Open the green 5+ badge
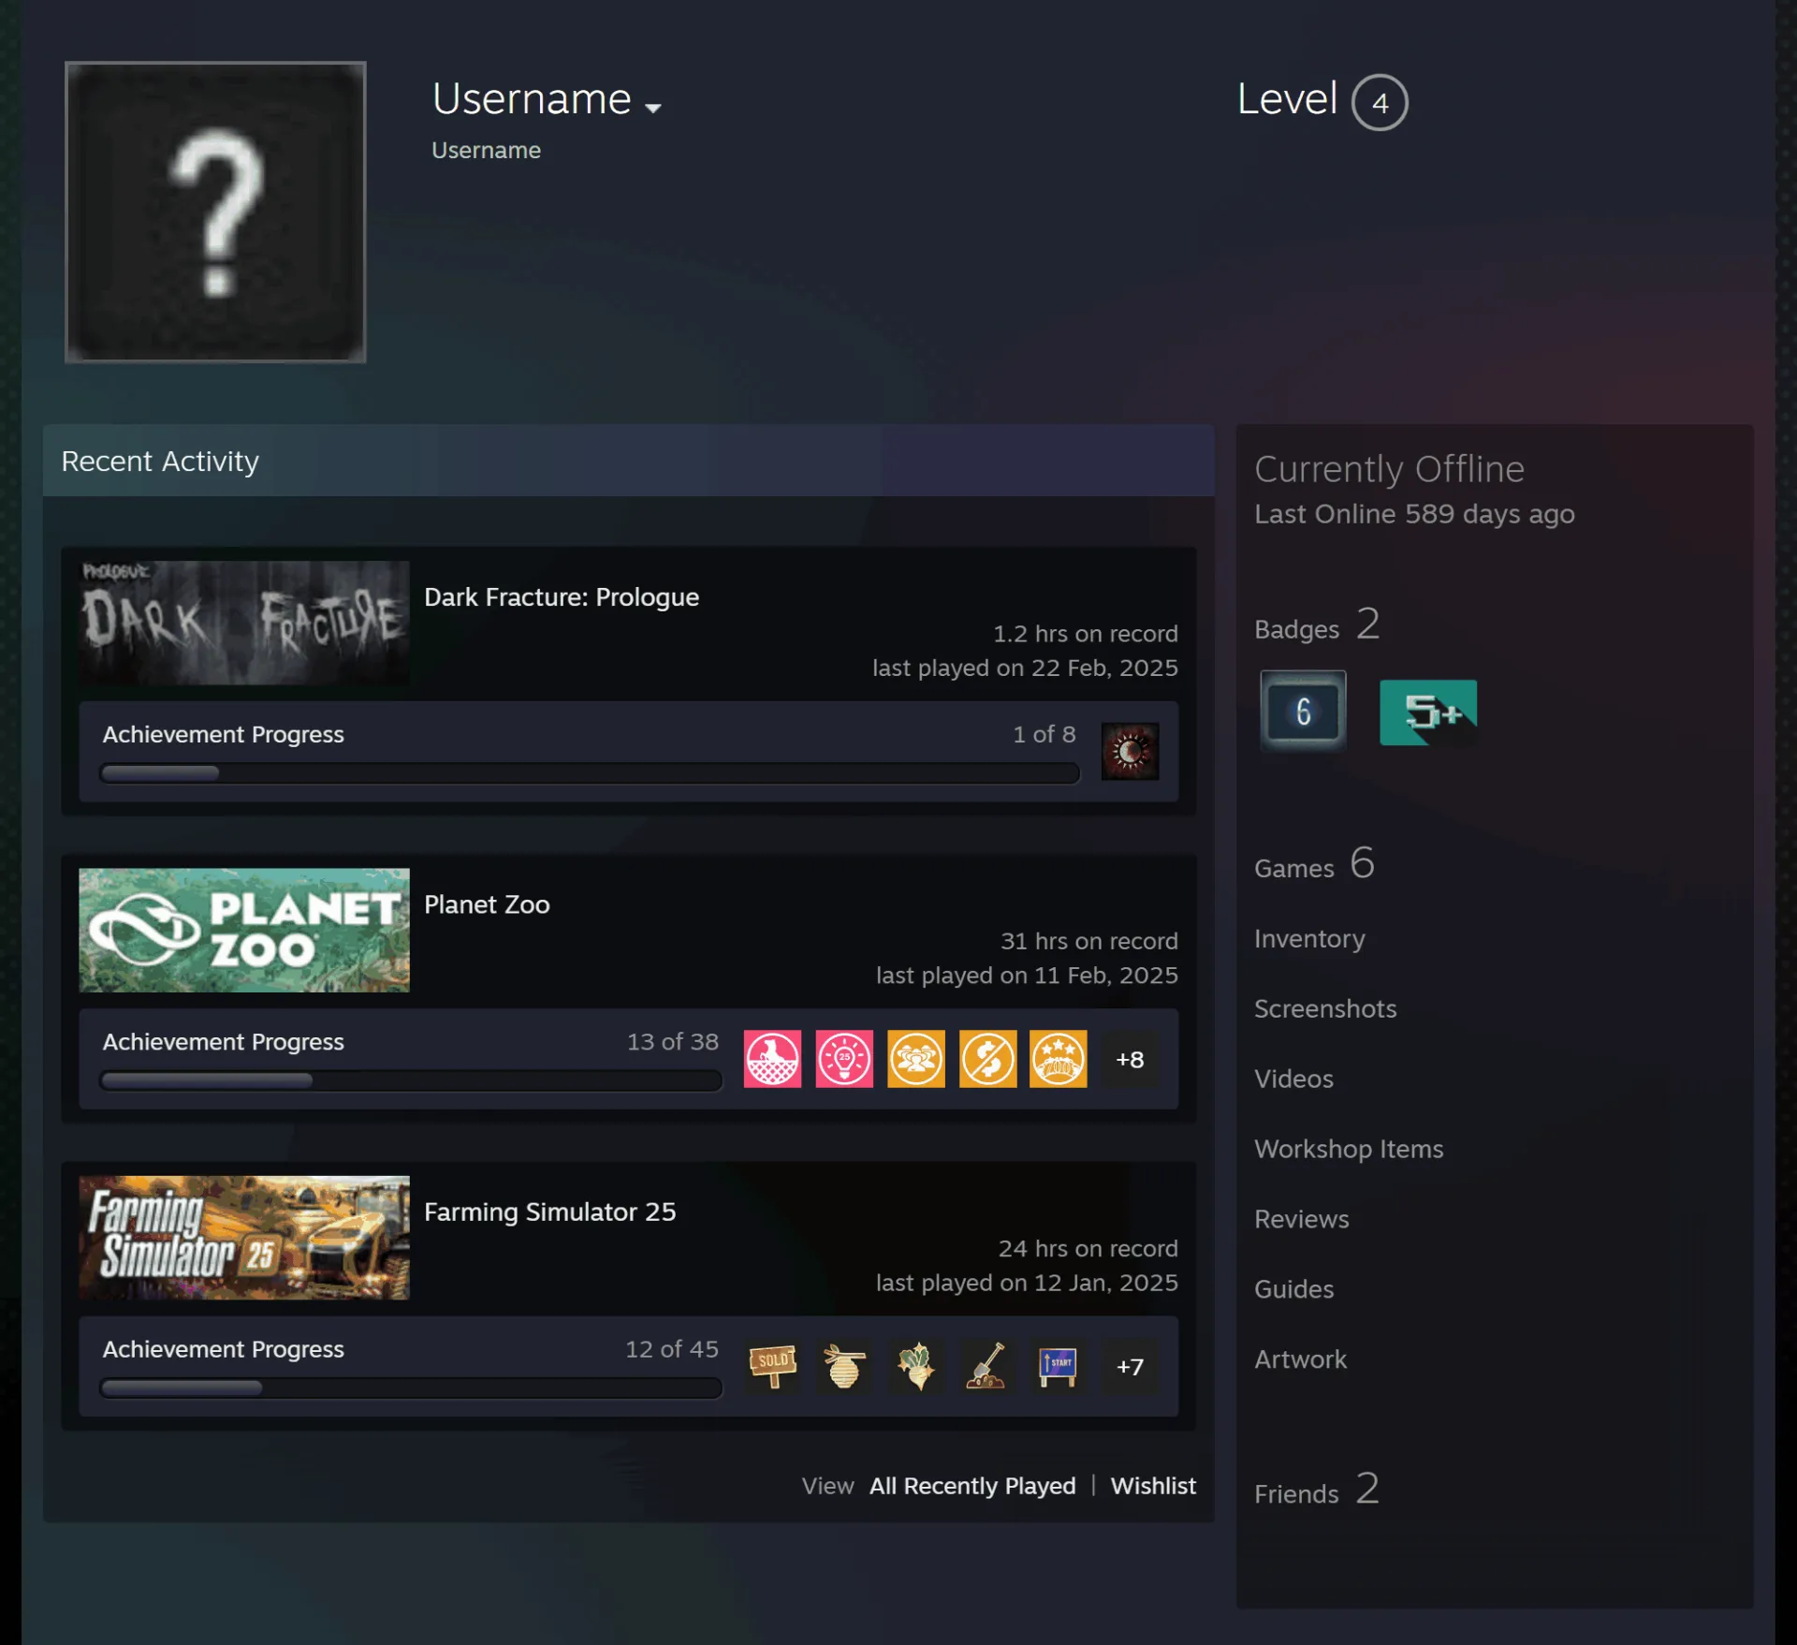Screen dimensions: 1797x1645 [x=1428, y=712]
